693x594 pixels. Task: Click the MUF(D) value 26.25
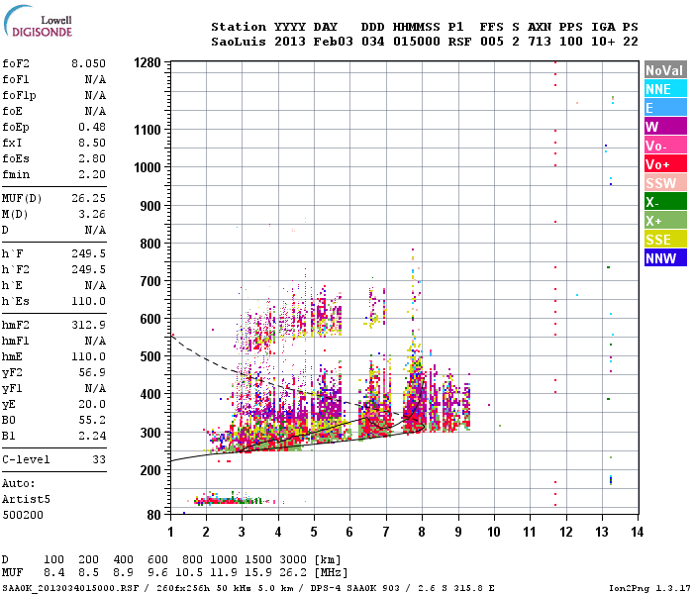point(88,198)
